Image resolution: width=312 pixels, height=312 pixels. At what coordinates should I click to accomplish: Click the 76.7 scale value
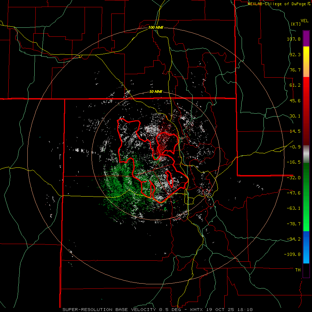[295, 70]
